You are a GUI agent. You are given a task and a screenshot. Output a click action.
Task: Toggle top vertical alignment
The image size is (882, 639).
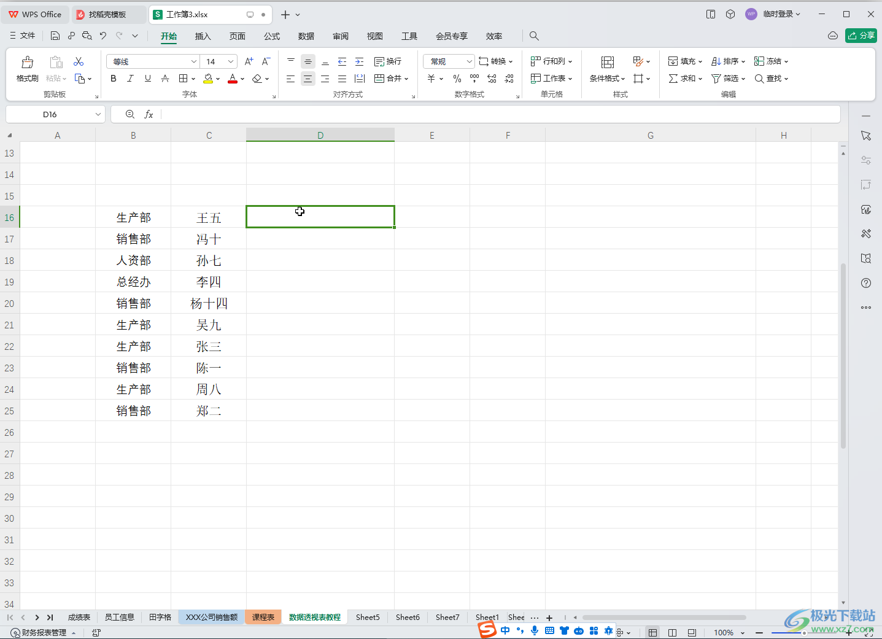[291, 61]
